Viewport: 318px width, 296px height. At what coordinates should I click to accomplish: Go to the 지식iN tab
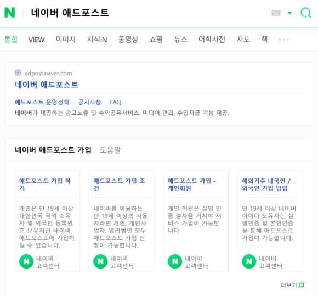(x=97, y=39)
